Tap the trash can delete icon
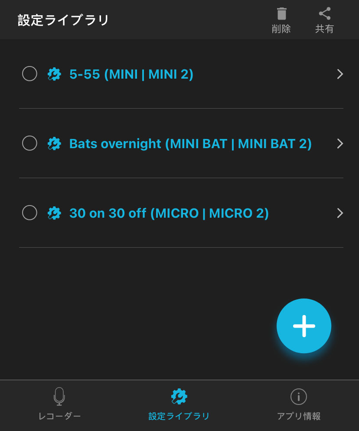This screenshot has height=431, width=359. coord(281,14)
